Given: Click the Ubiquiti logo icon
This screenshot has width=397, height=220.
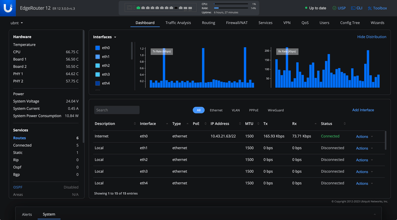Looking at the screenshot, I should [x=8, y=8].
